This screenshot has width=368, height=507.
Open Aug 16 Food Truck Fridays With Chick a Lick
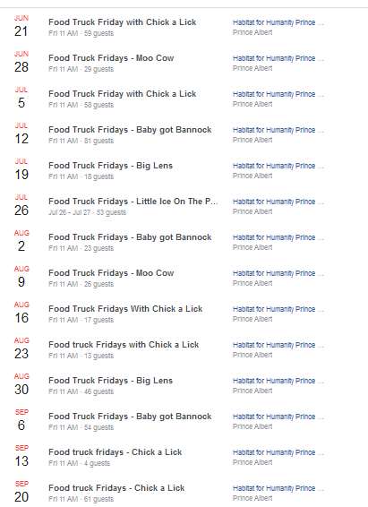[x=125, y=309]
